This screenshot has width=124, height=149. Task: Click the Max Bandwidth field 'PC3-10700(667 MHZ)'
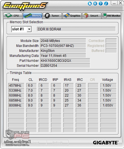[x=63, y=46]
